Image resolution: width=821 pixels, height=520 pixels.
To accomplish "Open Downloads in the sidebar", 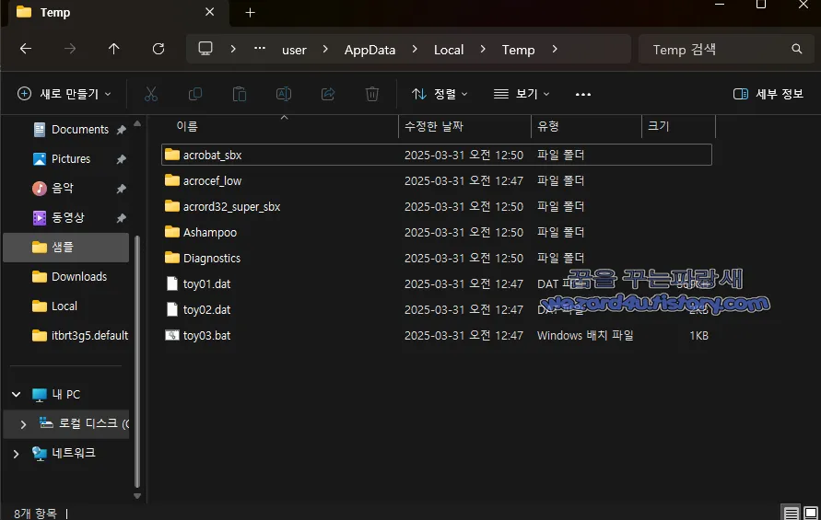I will point(69,276).
